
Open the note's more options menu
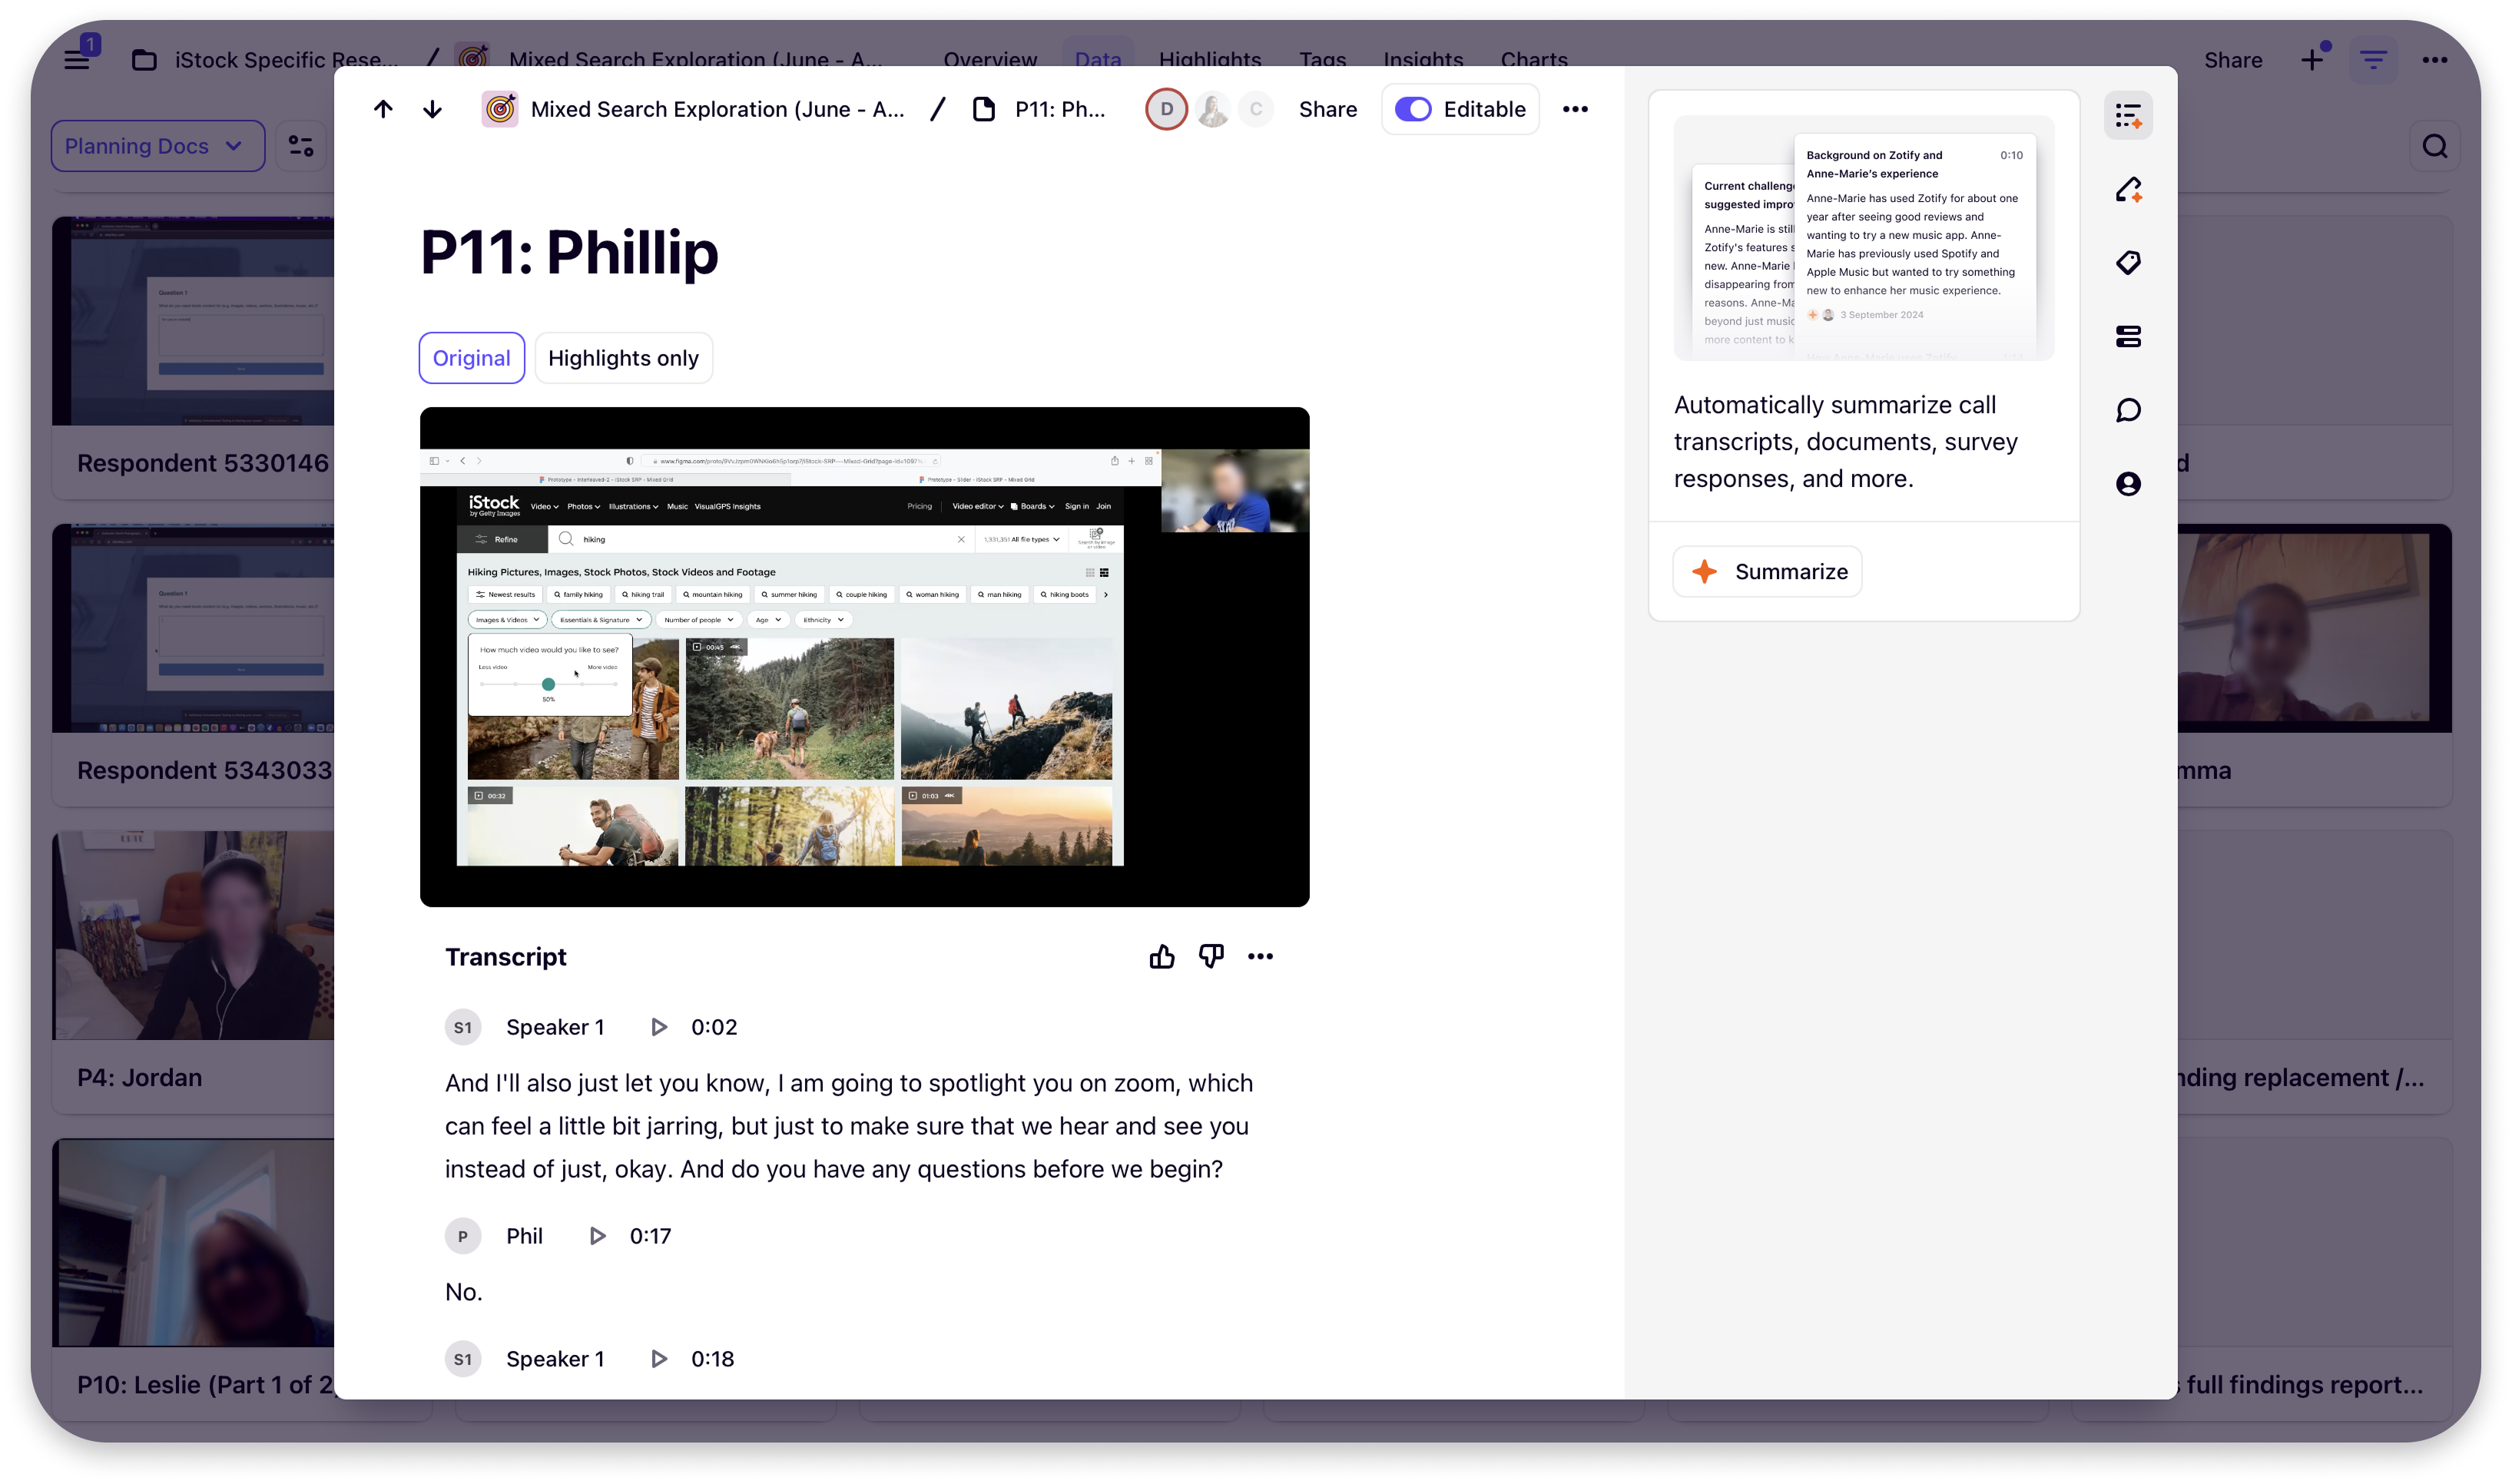(x=1574, y=109)
